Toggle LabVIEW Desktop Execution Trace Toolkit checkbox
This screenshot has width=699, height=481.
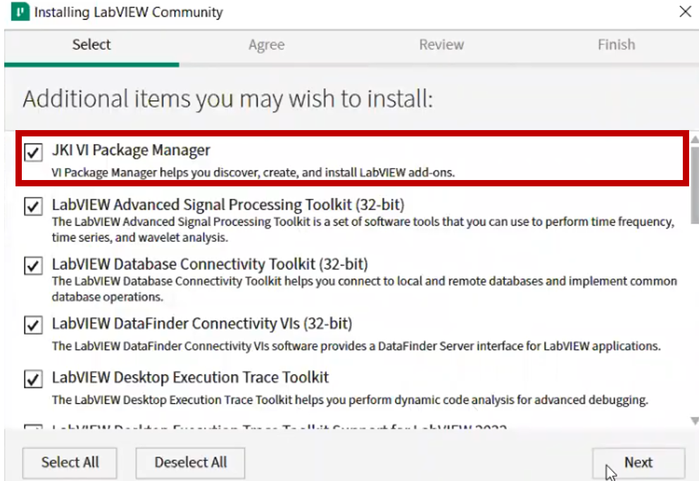33,380
